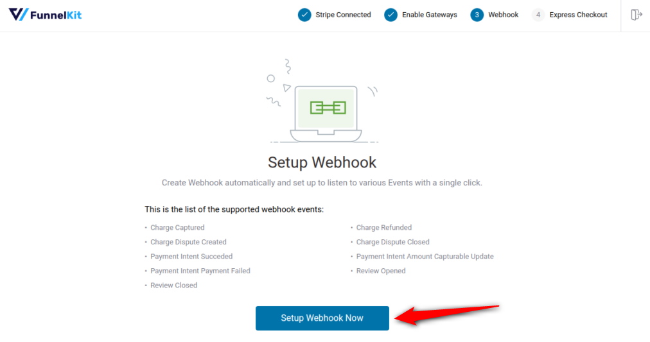This screenshot has width=650, height=342.
Task: Click the Charge Refunded event item
Action: pos(384,227)
